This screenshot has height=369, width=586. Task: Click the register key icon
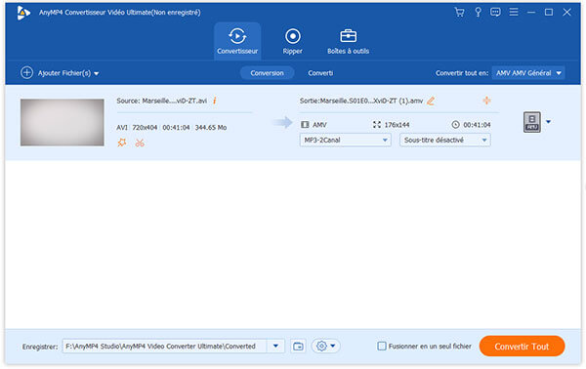[x=478, y=13]
